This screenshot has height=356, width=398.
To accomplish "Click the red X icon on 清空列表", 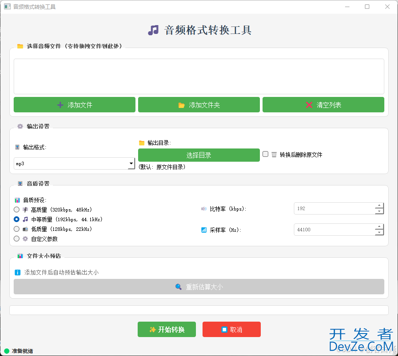I will pos(309,105).
